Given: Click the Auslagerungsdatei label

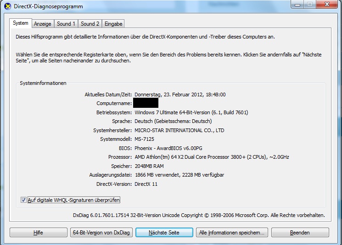Looking at the screenshot, I should 111,175.
